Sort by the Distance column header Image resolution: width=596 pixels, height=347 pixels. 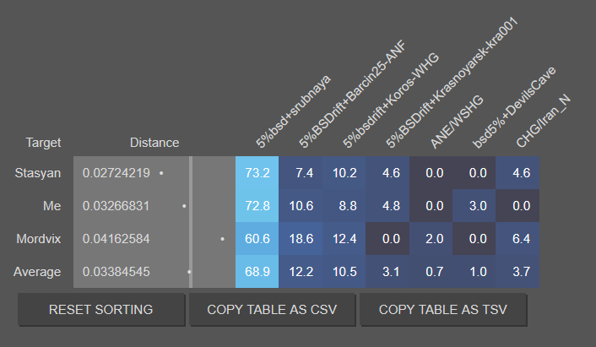click(x=154, y=143)
